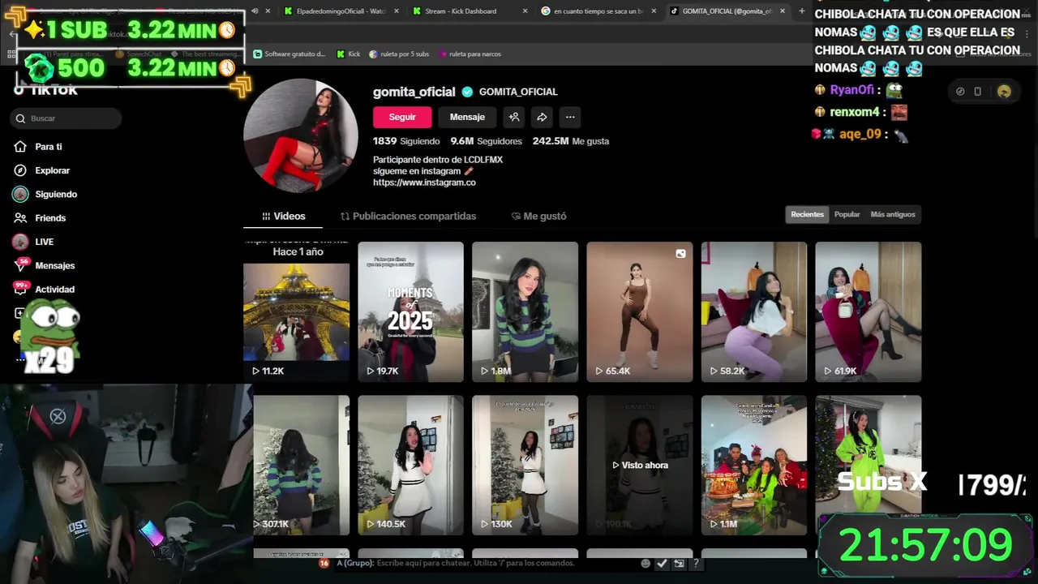Click the coin avatar icon in top right
1038x584 pixels.
[1004, 92]
